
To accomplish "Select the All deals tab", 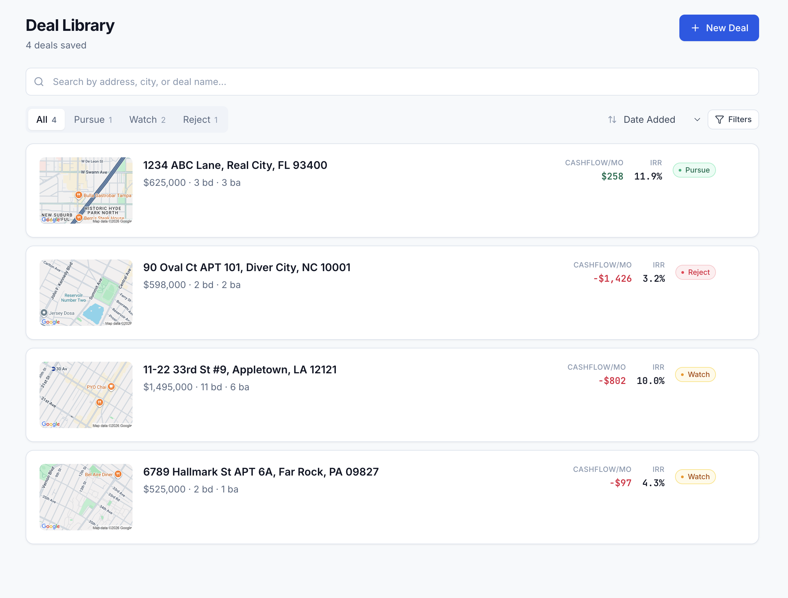I will 46,119.
